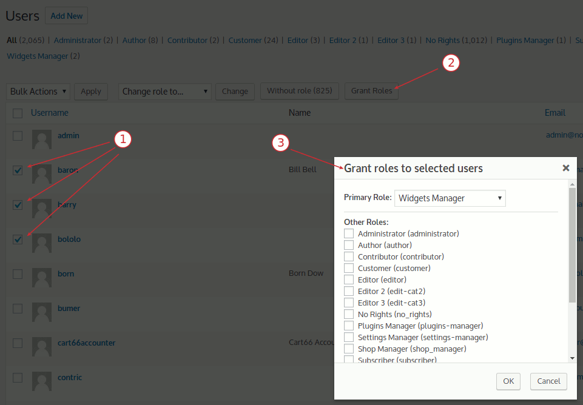Show the No Rights users filter
This screenshot has height=405, width=583.
click(x=443, y=41)
